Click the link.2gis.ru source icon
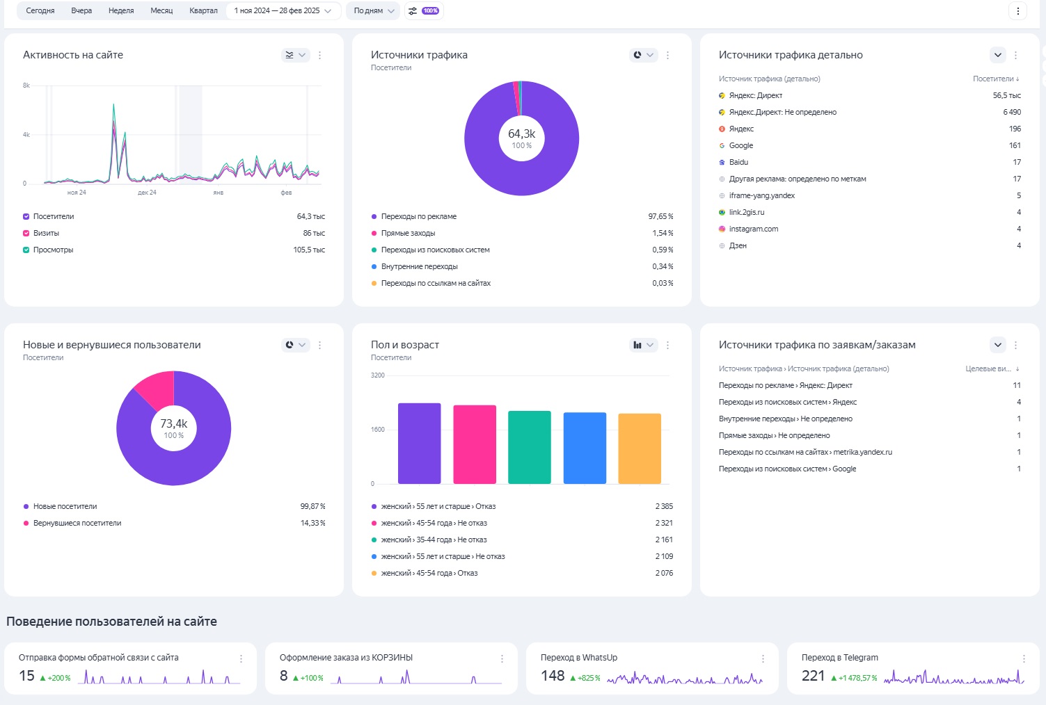The width and height of the screenshot is (1046, 705). pyautogui.click(x=722, y=212)
